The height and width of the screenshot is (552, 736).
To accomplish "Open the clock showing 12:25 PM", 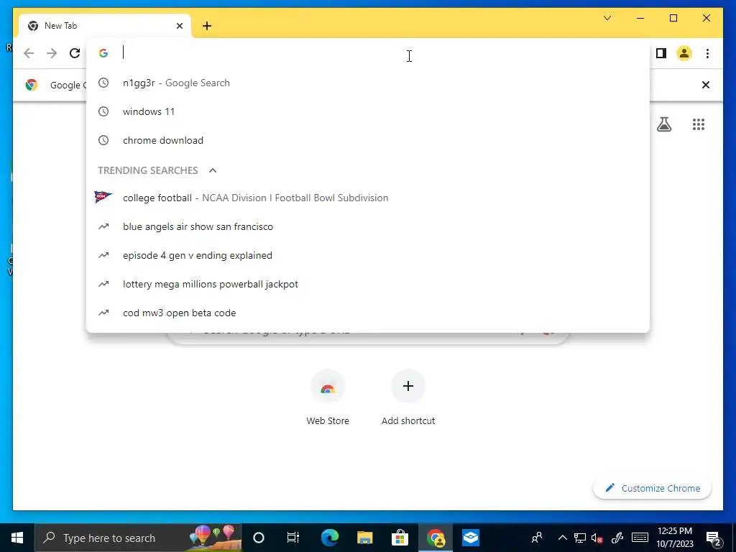I will pyautogui.click(x=674, y=538).
